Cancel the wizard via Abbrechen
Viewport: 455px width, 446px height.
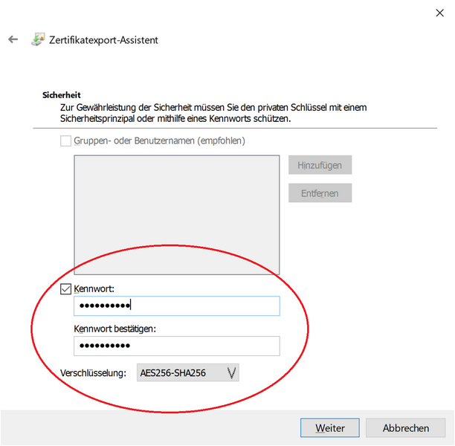(406, 428)
